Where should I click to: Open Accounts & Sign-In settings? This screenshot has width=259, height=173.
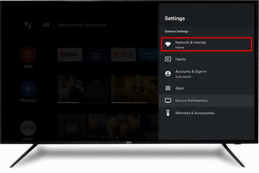click(206, 74)
